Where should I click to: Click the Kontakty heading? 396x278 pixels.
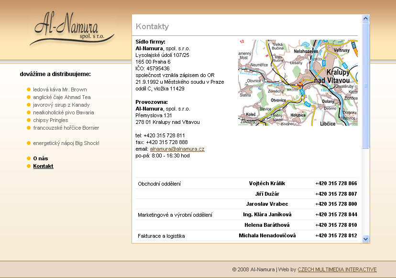pos(152,26)
